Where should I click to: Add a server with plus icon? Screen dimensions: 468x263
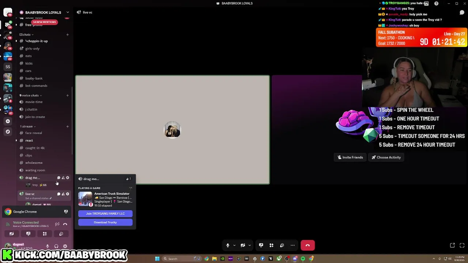(x=8, y=121)
